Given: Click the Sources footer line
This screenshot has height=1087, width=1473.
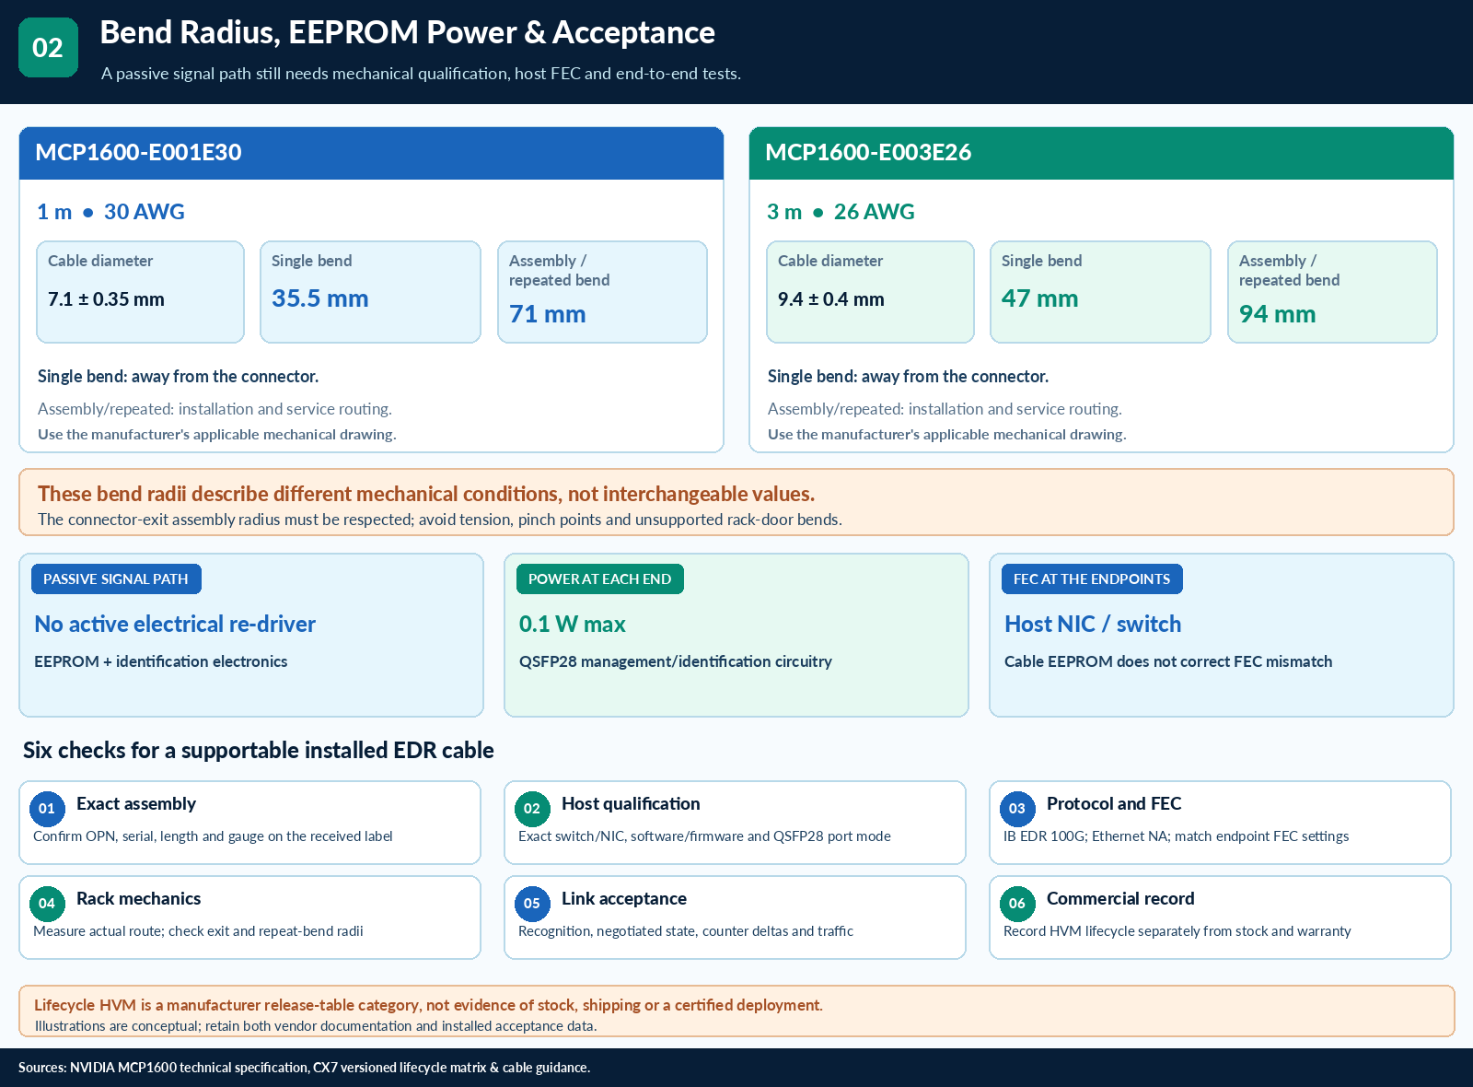Looking at the screenshot, I should coord(304,1068).
